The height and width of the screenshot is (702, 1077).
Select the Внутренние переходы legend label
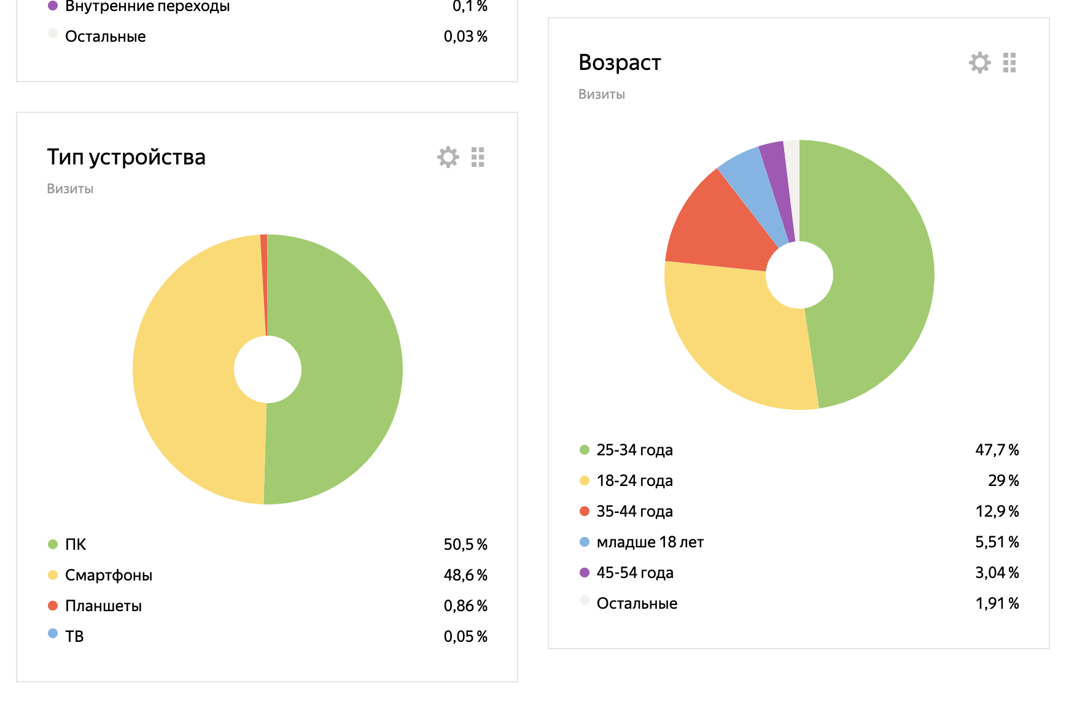(x=147, y=6)
